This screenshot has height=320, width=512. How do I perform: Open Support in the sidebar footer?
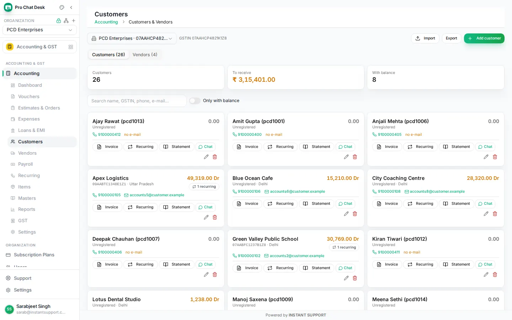click(39, 278)
